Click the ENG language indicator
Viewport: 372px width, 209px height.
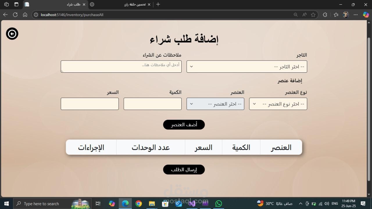335,203
